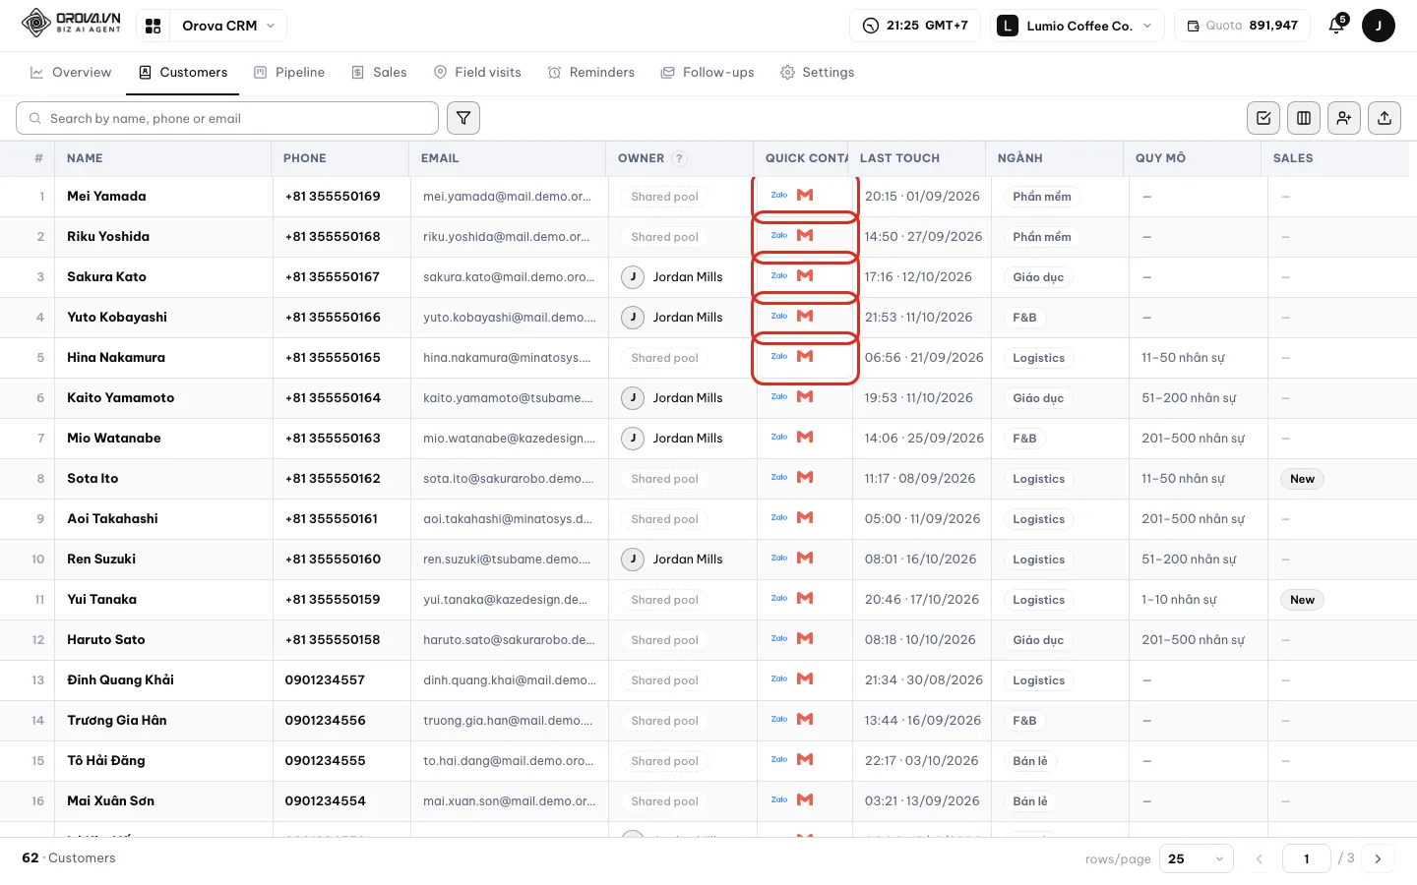Click the Bán lẻ tag in Tô Hải Đăng's row
This screenshot has height=885, width=1417.
[1030, 761]
